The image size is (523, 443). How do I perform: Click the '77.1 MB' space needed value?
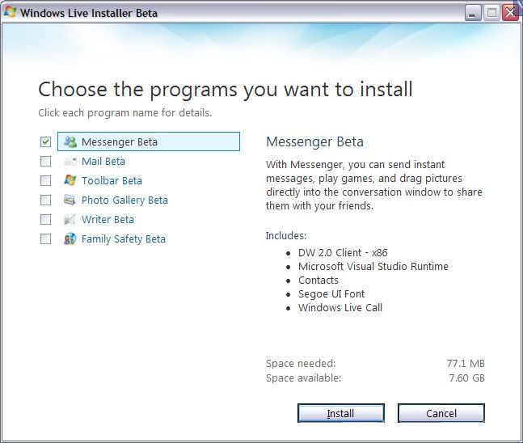(466, 363)
